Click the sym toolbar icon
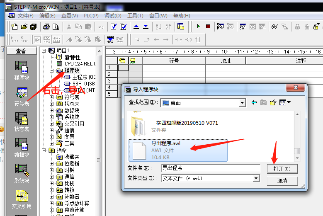This screenshot has width=323, height=216. 120,39
